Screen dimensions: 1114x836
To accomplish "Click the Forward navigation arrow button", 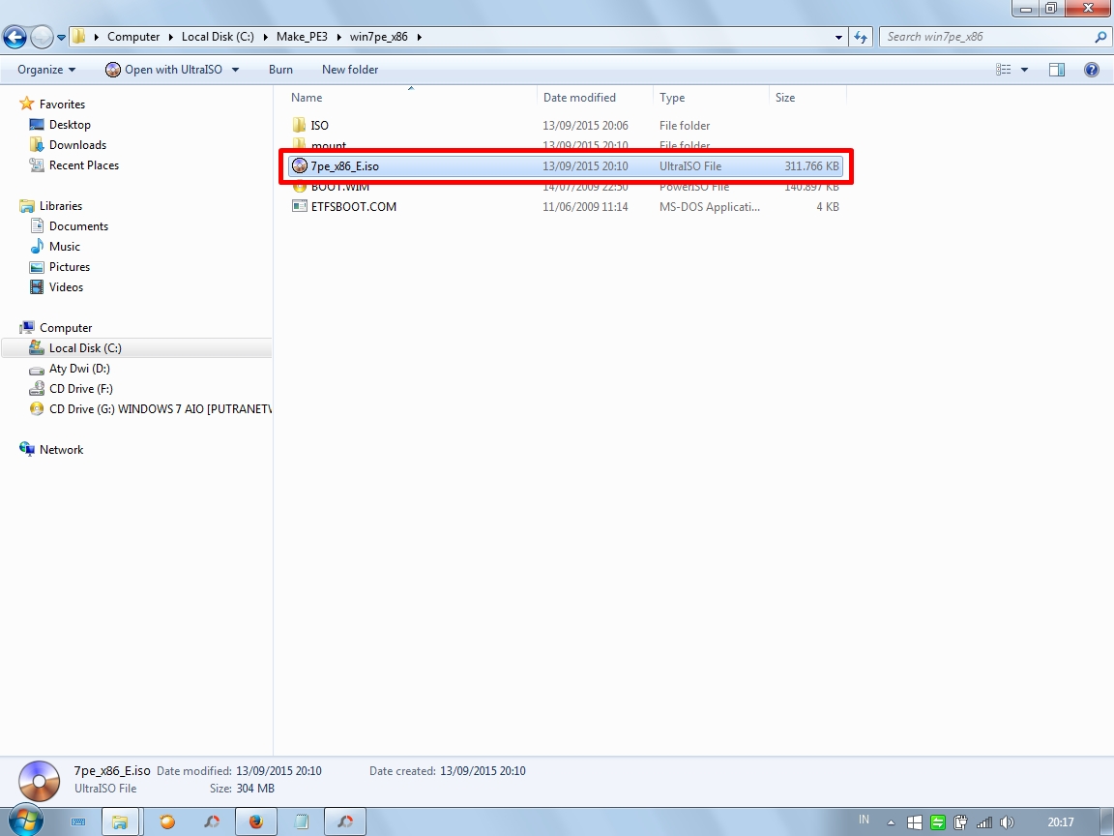I will 42,37.
